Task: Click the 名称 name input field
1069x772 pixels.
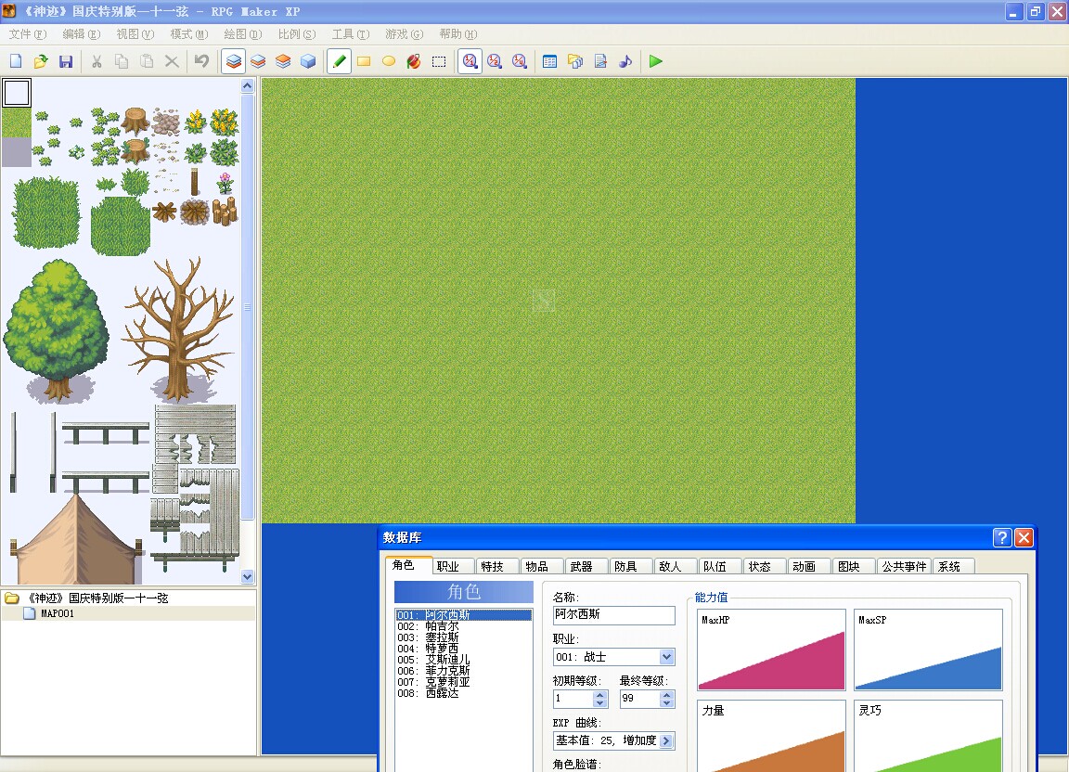Action: 613,615
